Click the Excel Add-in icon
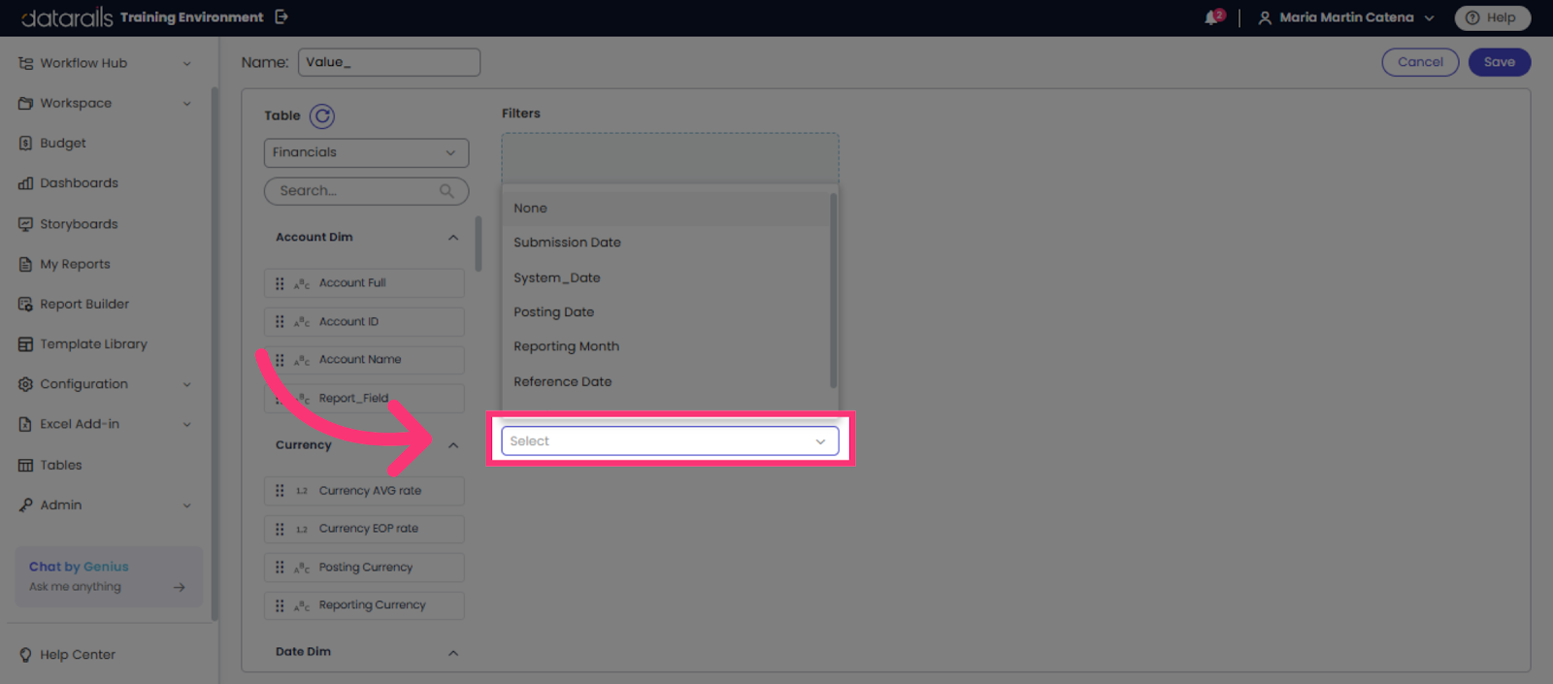 [x=25, y=424]
